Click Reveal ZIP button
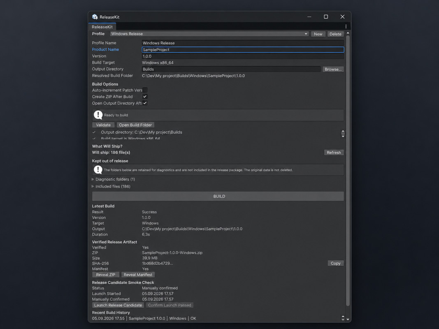The height and width of the screenshot is (329, 439). 106,275
